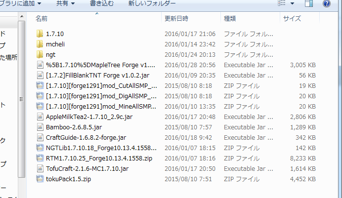342x198 pixels.
Task: Select [1.7.2]FillBlankTNT Forge v1.0.2.jar name
Action: point(98,76)
